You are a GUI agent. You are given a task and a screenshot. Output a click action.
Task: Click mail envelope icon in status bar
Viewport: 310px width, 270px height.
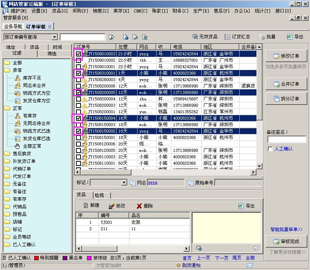pyautogui.click(x=250, y=265)
